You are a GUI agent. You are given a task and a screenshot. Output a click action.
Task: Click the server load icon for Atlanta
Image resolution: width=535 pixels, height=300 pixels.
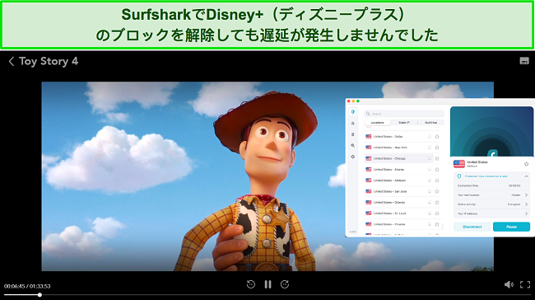(x=430, y=170)
